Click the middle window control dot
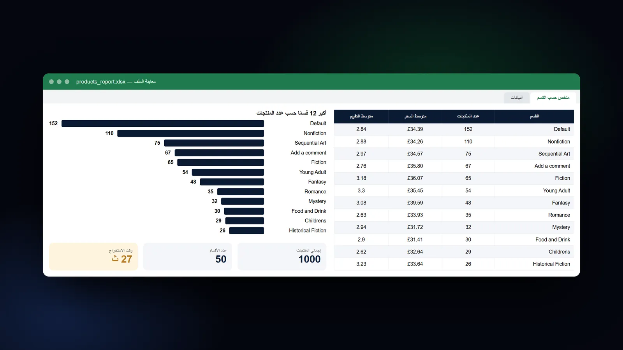Viewport: 623px width, 350px height. [x=59, y=82]
